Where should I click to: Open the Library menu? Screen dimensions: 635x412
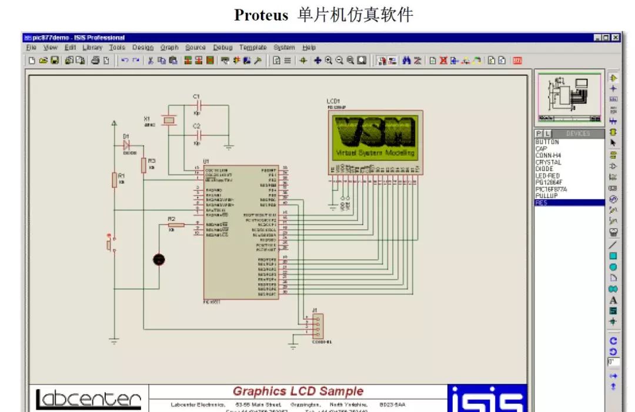[92, 48]
